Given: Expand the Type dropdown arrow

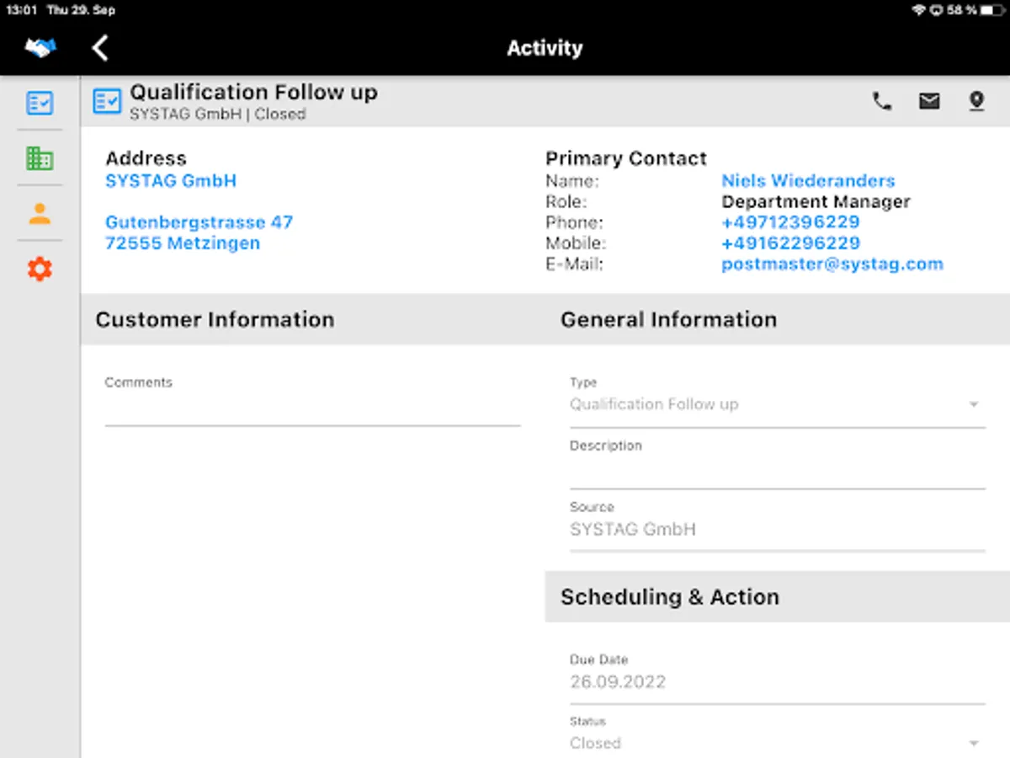Looking at the screenshot, I should (x=974, y=405).
